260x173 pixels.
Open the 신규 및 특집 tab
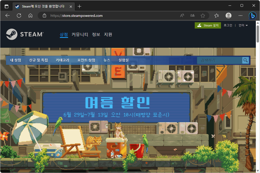coord(38,60)
